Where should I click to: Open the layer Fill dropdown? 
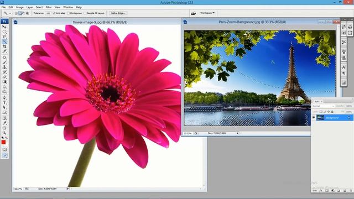349,112
